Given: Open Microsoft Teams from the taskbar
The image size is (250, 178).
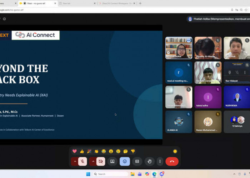Looking at the screenshot, I should tap(140, 174).
